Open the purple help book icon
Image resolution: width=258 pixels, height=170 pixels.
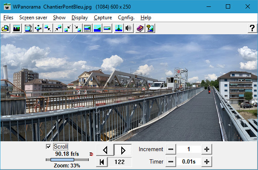coord(140,28)
